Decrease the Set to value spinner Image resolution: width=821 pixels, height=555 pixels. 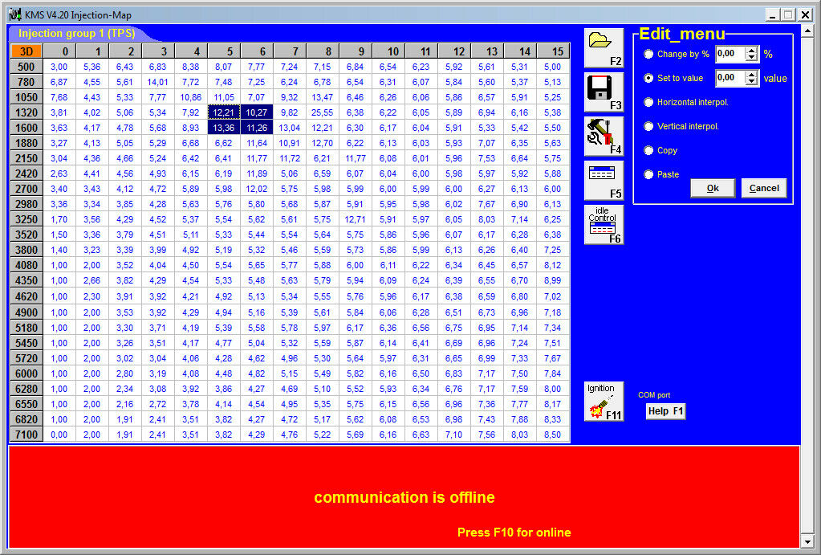pos(752,81)
